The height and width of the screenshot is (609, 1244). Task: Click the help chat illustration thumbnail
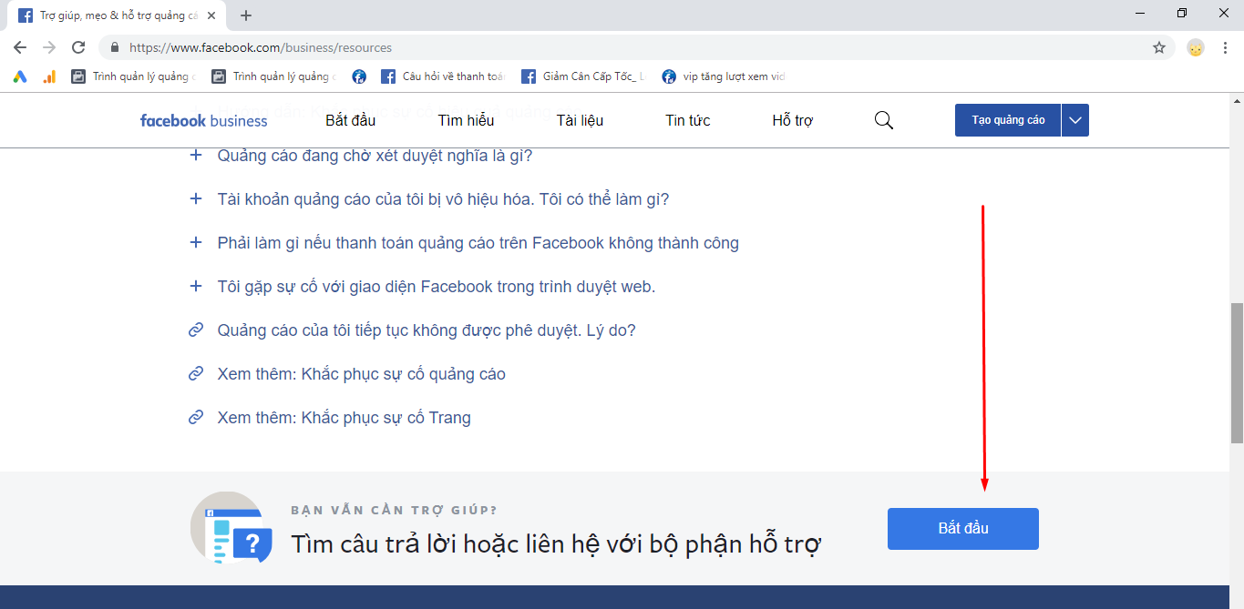[x=231, y=528]
